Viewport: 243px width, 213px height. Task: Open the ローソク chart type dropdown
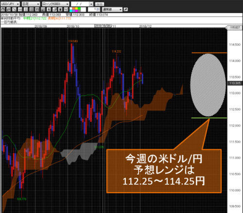(55, 4)
